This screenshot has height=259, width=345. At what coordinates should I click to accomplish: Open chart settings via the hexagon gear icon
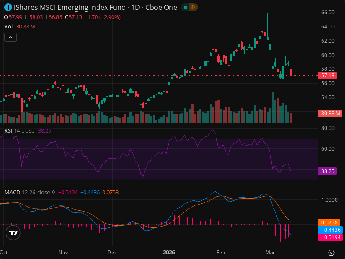pyautogui.click(x=331, y=253)
